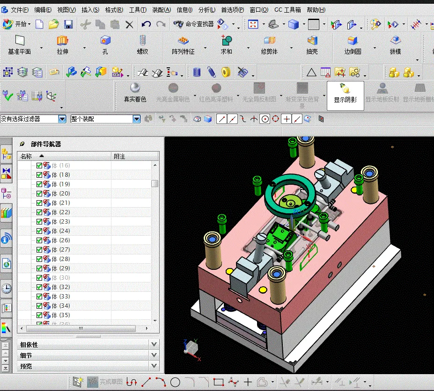Select the Trim Body (修剪体) tool
The height and width of the screenshot is (391, 434).
tap(269, 46)
